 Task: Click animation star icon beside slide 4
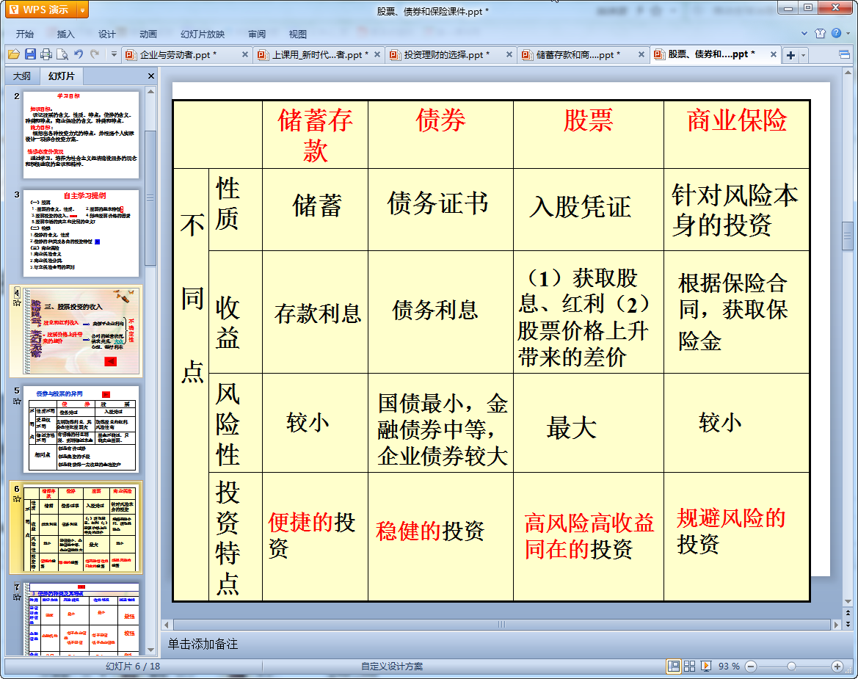[x=17, y=303]
